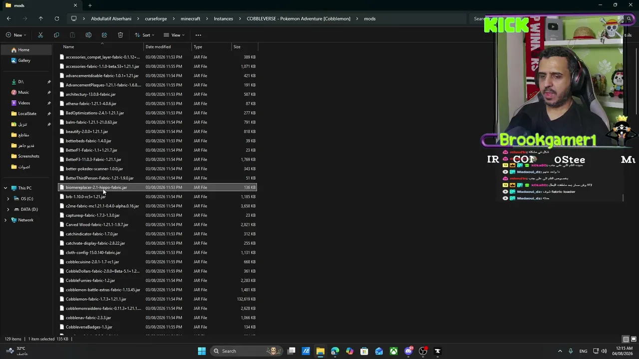639x359 pixels.
Task: Open a new File Explorer tab with the plus button
Action: [x=90, y=5]
